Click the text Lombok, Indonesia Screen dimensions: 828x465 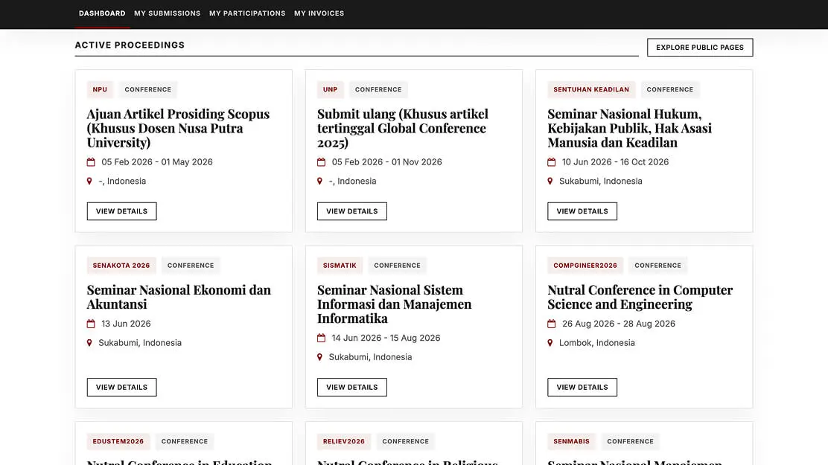(597, 342)
